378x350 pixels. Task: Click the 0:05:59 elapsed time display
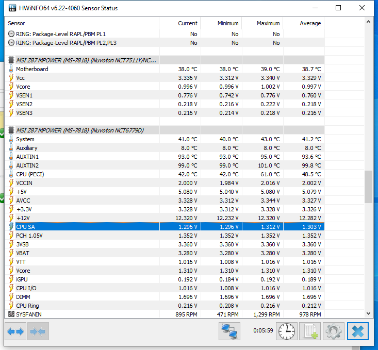(x=263, y=330)
